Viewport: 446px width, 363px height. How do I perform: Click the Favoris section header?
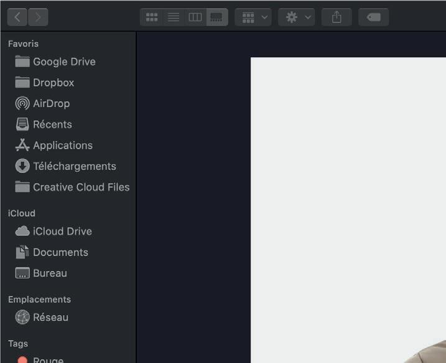(x=23, y=44)
